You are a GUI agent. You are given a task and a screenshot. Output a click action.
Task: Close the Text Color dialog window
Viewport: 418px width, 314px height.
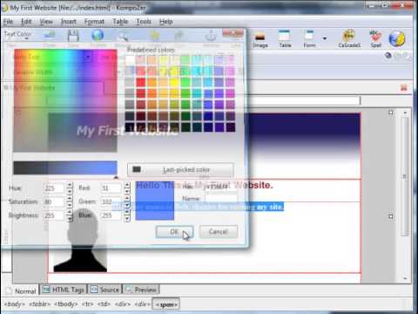pyautogui.click(x=233, y=33)
